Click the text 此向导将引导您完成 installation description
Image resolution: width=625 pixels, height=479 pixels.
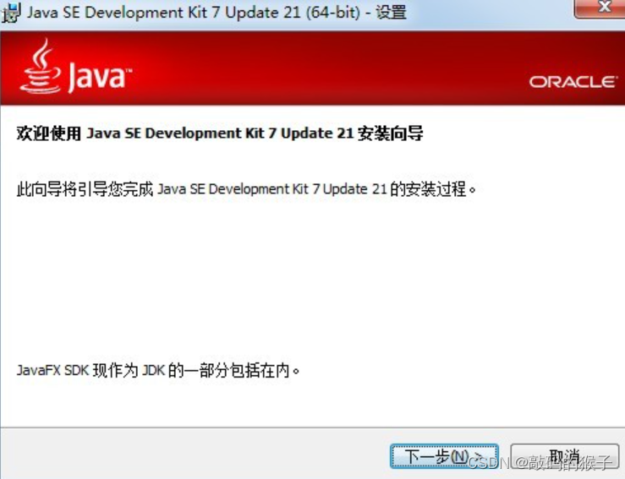[246, 188]
